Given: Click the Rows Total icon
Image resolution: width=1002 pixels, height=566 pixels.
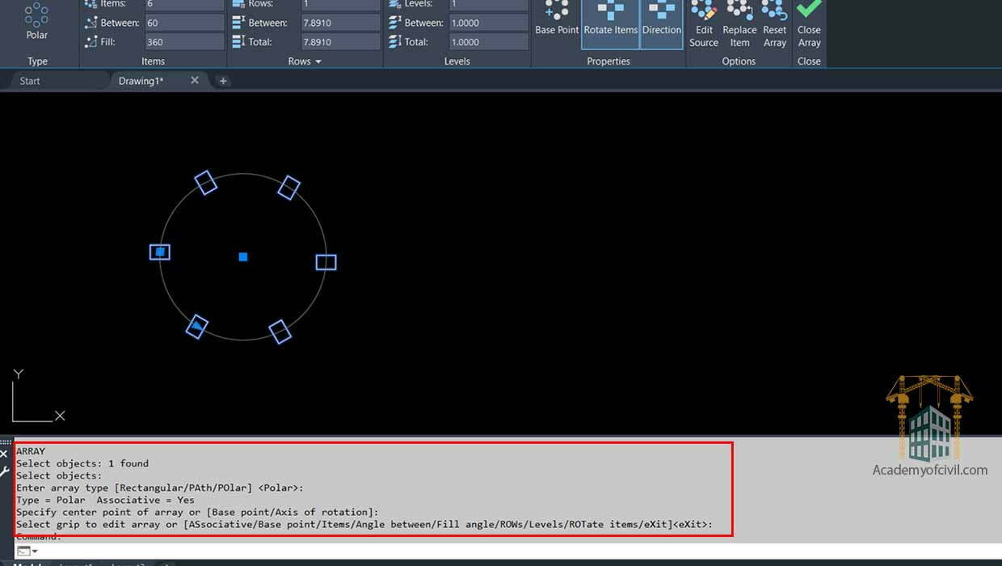Looking at the screenshot, I should click(x=238, y=42).
